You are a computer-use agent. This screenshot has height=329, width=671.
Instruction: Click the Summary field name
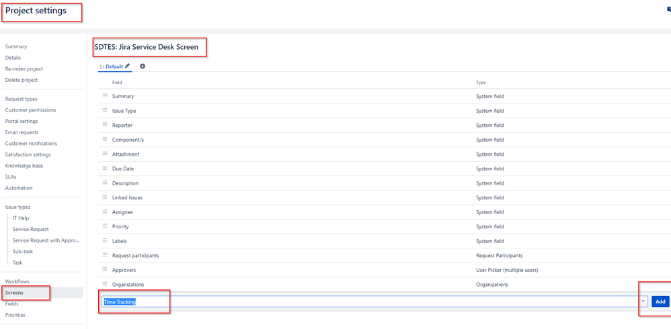tap(123, 96)
